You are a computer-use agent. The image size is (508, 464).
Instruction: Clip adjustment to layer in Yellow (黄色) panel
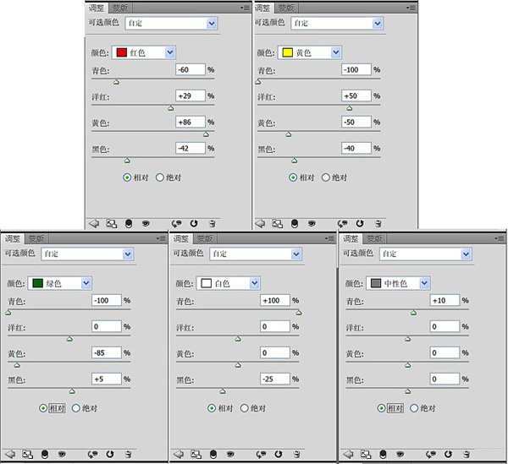(295, 223)
